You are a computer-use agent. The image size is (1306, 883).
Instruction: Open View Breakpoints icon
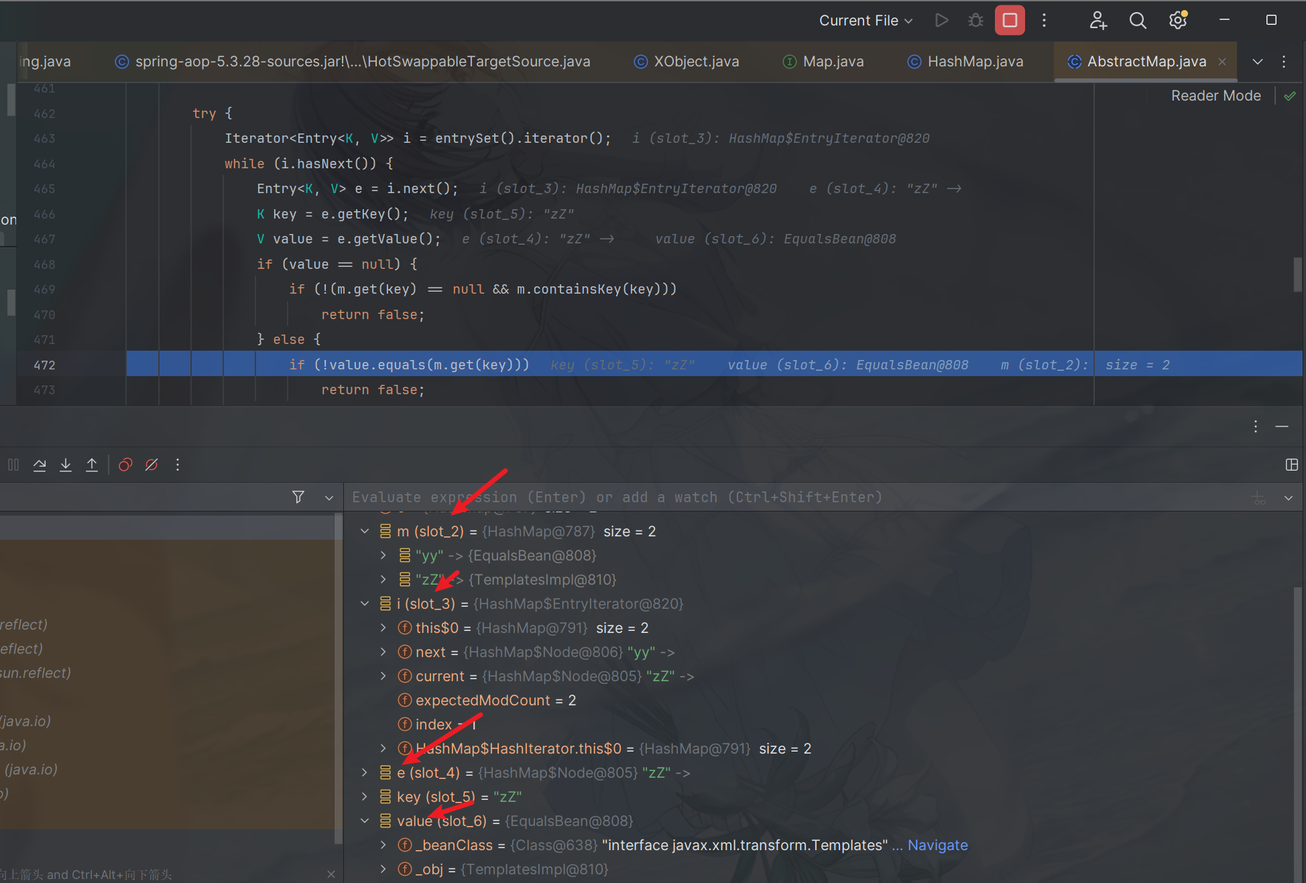click(x=125, y=465)
